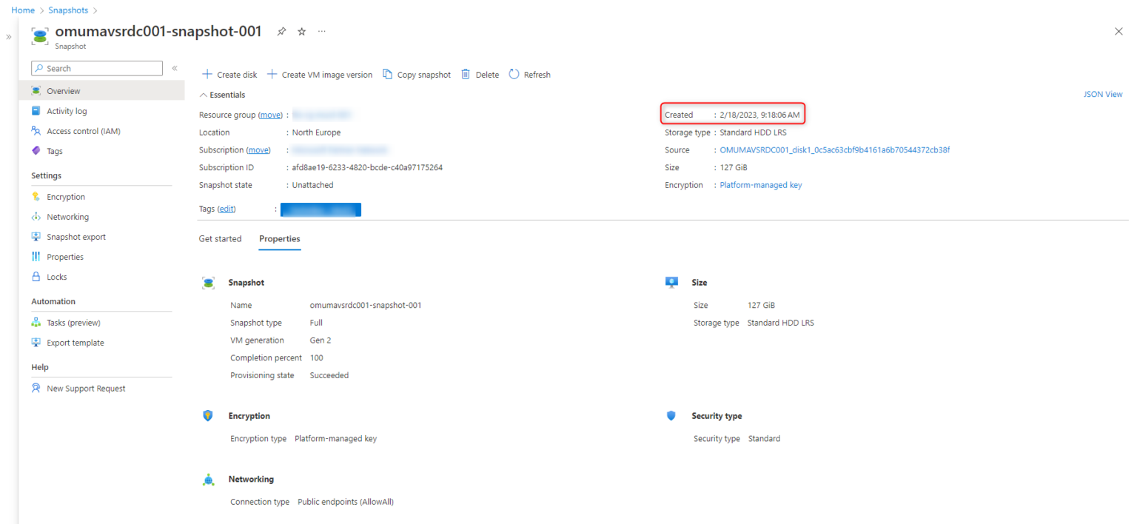Click the Export template icon
This screenshot has width=1137, height=524.
click(x=36, y=343)
